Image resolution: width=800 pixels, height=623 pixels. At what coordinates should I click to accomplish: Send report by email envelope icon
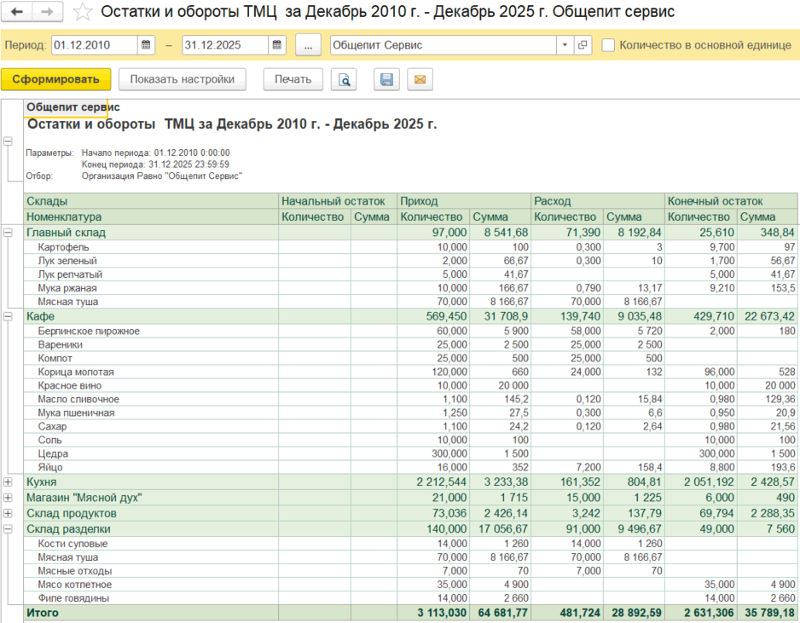point(419,80)
